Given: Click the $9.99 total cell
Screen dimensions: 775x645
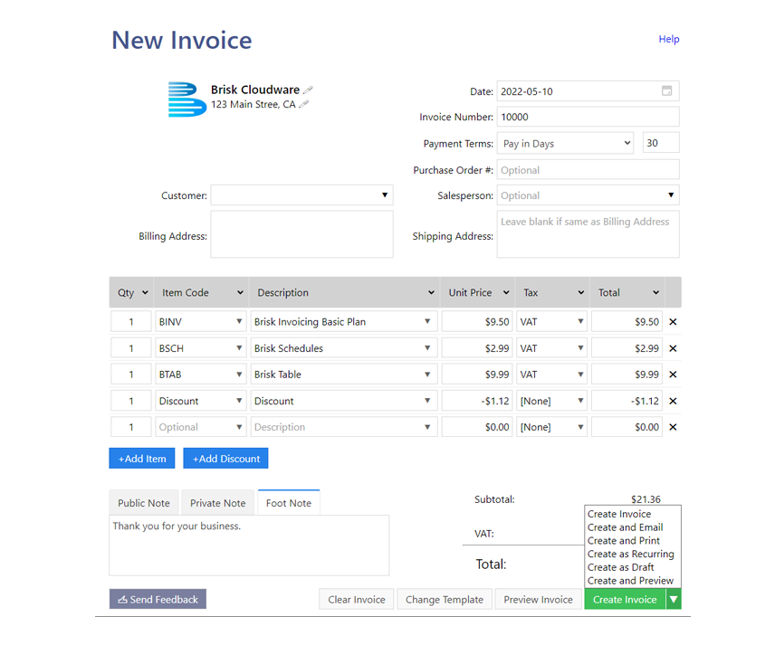Looking at the screenshot, I should (x=627, y=375).
